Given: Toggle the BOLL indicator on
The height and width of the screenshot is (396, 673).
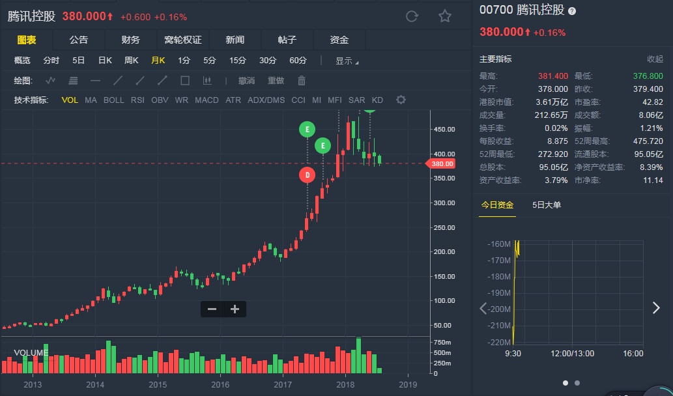Looking at the screenshot, I should click(113, 100).
